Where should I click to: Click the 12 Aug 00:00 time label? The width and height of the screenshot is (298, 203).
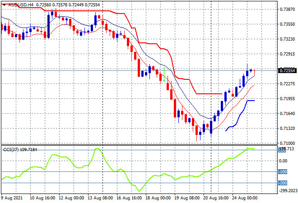click(71, 198)
